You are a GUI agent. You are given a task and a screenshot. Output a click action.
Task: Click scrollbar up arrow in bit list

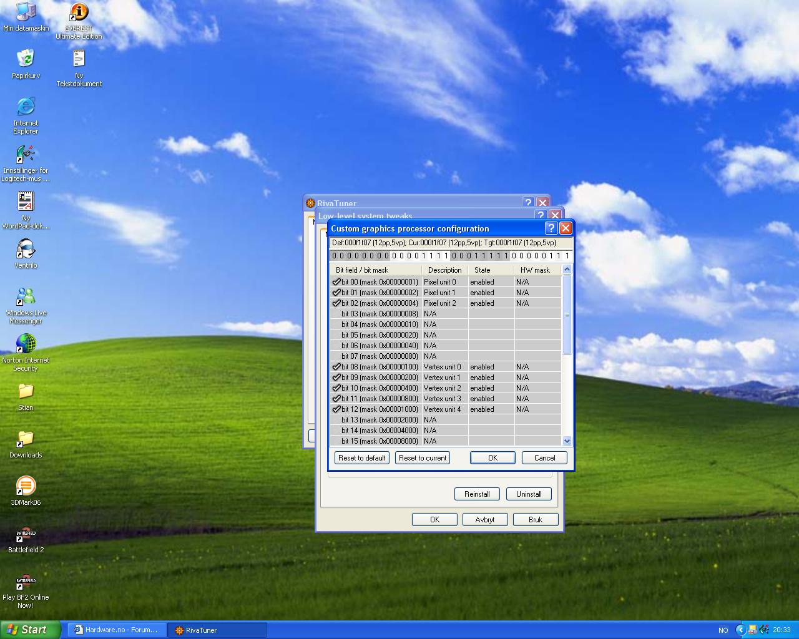point(567,270)
